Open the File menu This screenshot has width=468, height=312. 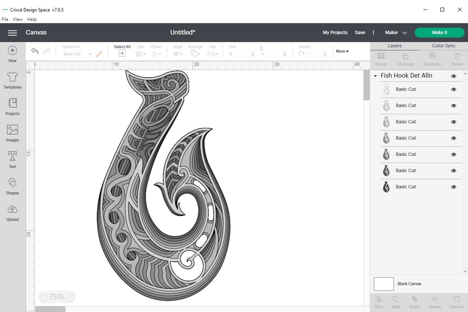[x=5, y=19]
